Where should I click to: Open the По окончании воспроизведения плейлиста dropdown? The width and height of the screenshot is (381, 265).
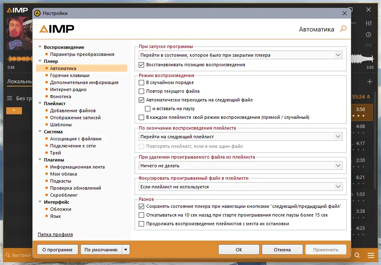240,137
